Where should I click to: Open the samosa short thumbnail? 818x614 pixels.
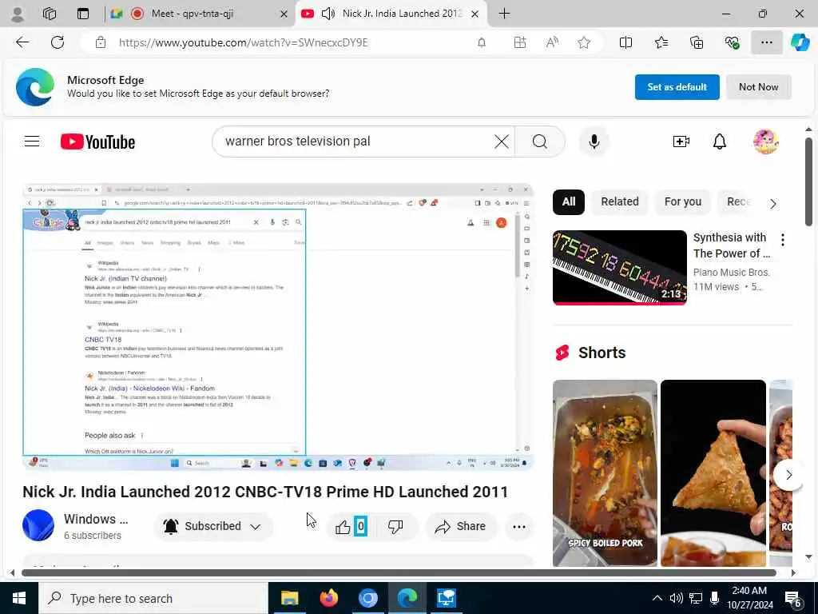coord(713,473)
